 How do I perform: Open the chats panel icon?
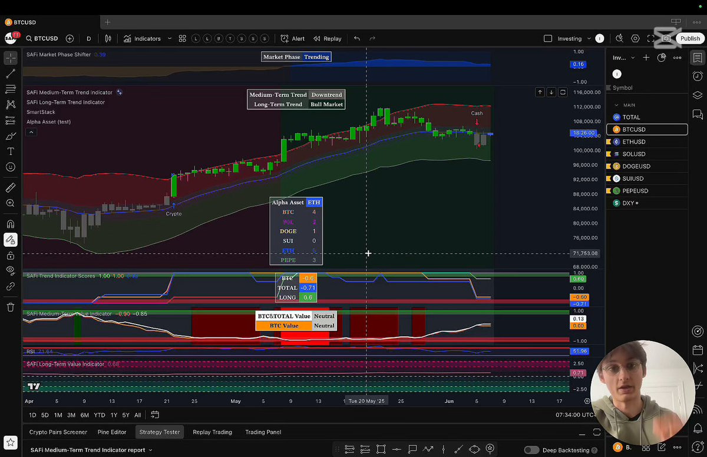(x=698, y=114)
